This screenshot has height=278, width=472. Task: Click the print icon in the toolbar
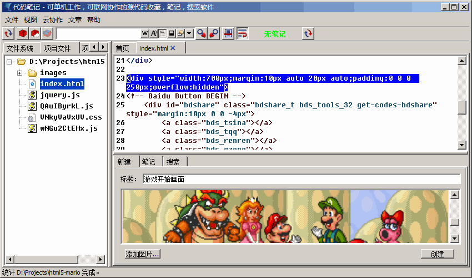(228, 33)
